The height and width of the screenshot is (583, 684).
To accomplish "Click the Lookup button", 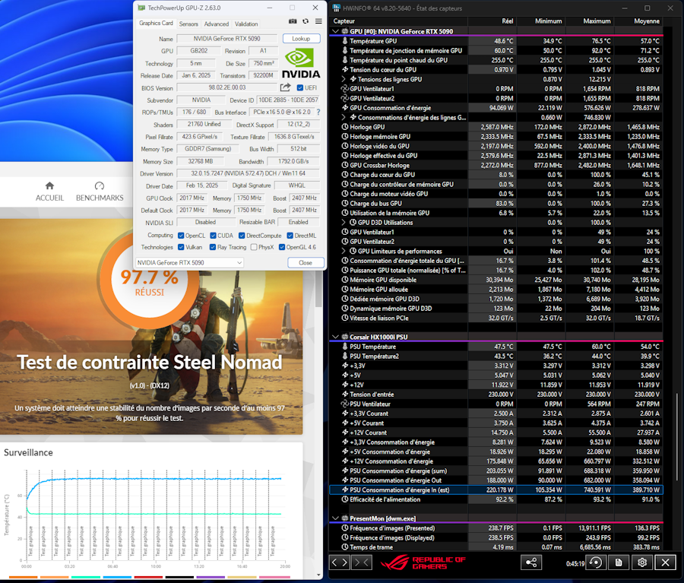I will tap(301, 39).
